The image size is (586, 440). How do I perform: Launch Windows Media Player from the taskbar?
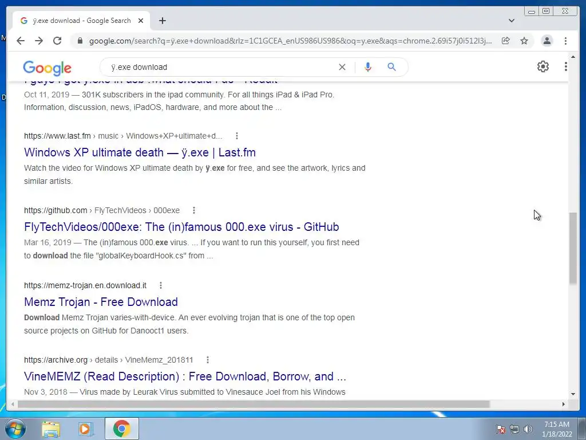point(86,429)
